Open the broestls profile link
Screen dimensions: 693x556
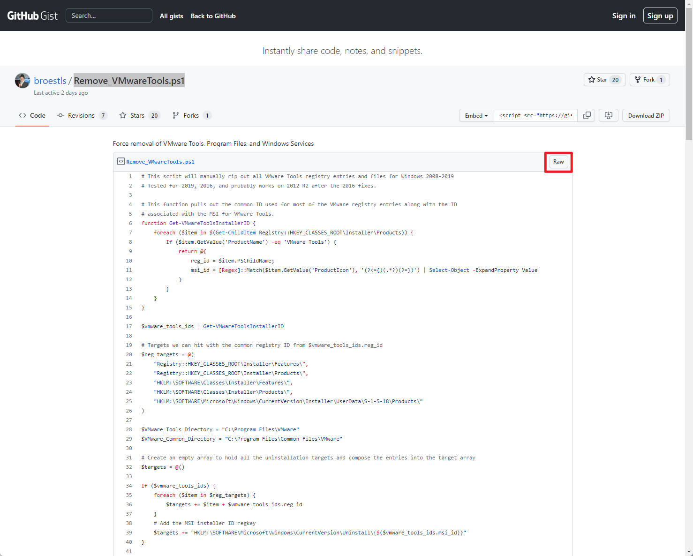50,81
